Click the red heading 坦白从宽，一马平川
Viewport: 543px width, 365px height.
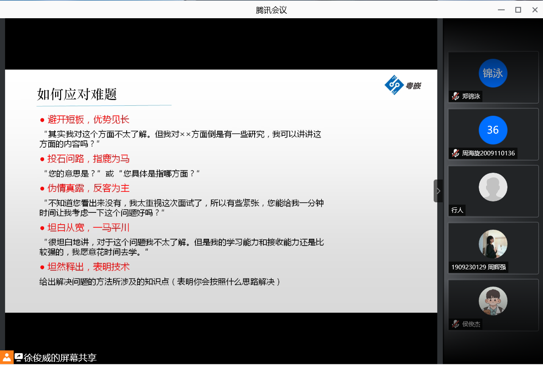[x=88, y=228]
